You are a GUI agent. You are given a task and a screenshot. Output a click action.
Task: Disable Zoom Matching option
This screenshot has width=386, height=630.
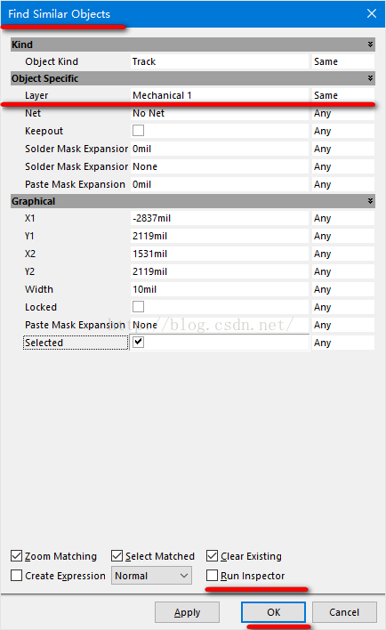[x=17, y=555]
